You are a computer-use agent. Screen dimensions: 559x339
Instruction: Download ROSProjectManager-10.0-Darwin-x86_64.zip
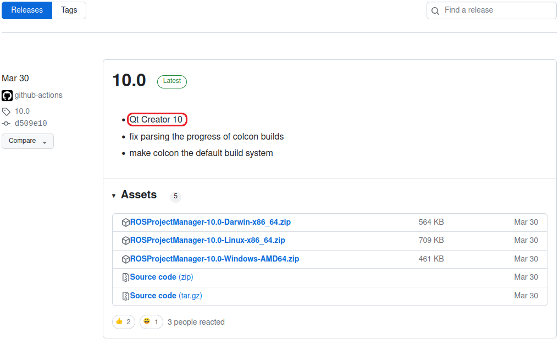coord(211,222)
